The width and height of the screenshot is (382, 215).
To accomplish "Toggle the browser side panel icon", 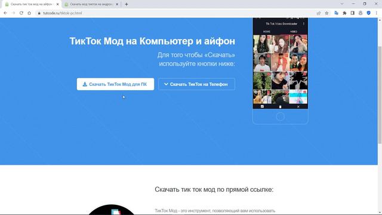I will click(x=353, y=13).
